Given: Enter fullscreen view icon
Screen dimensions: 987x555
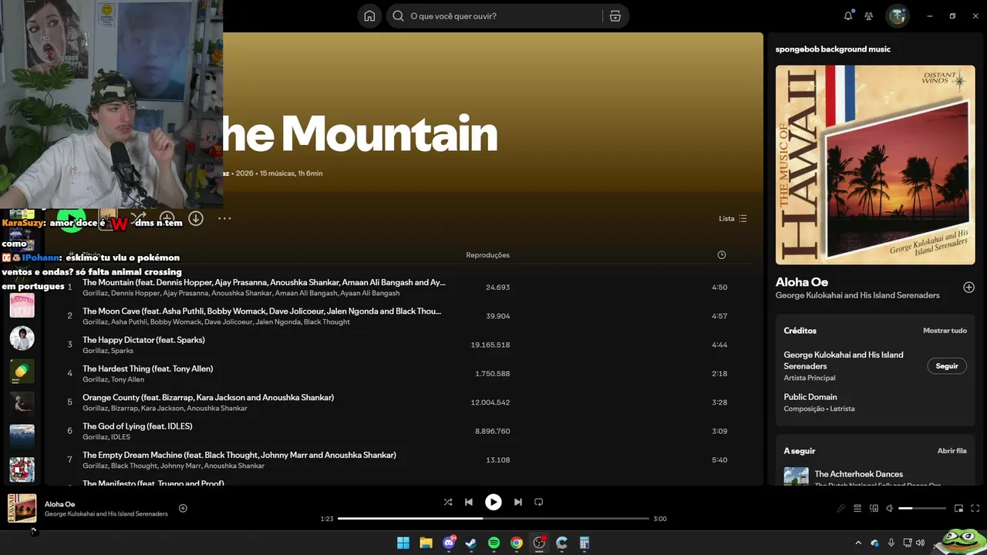Looking at the screenshot, I should (x=975, y=508).
